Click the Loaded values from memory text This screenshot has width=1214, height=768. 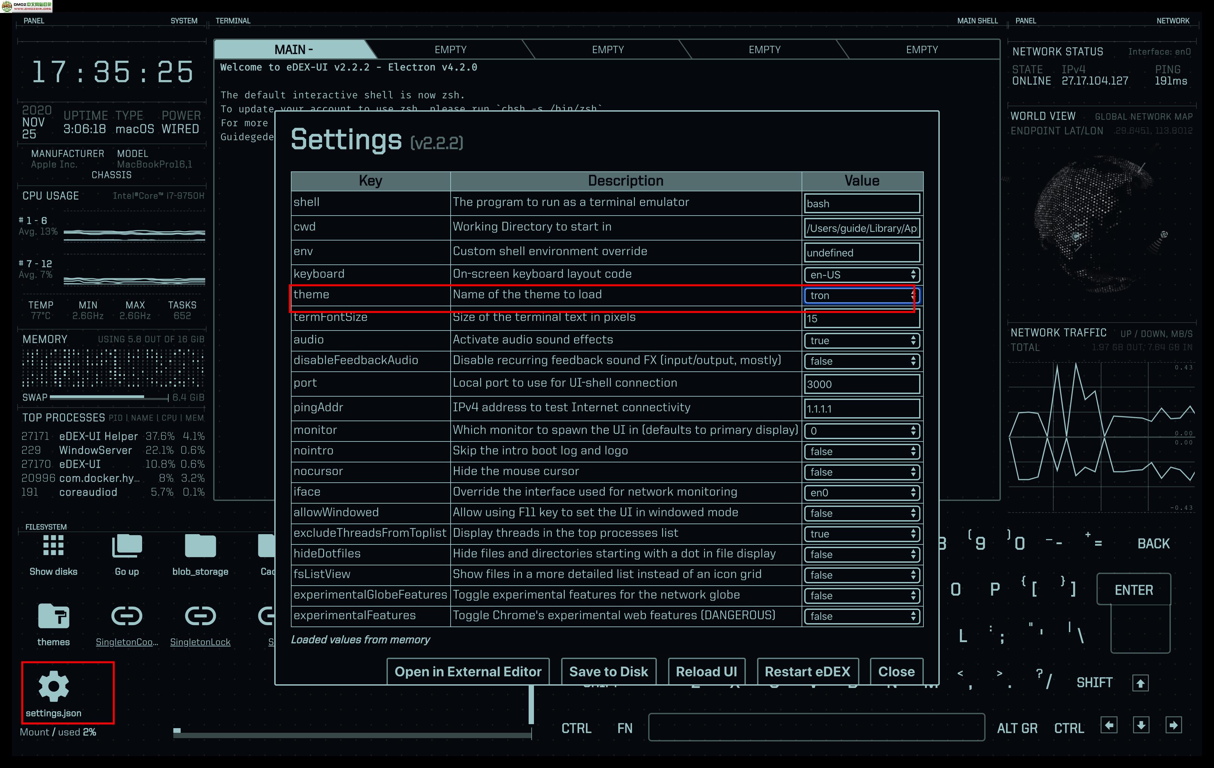(x=361, y=639)
